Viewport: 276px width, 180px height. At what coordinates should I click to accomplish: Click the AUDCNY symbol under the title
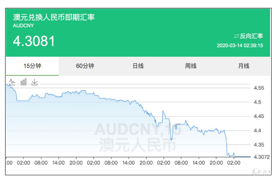pyautogui.click(x=24, y=26)
